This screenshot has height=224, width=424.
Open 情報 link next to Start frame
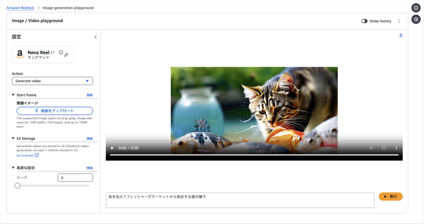90,95
